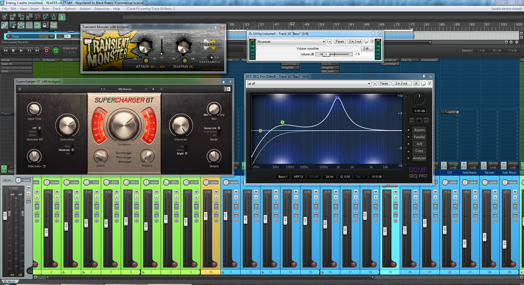The image size is (524, 285).
Task: Pin the Supercharger GT window
Action: tap(224, 82)
